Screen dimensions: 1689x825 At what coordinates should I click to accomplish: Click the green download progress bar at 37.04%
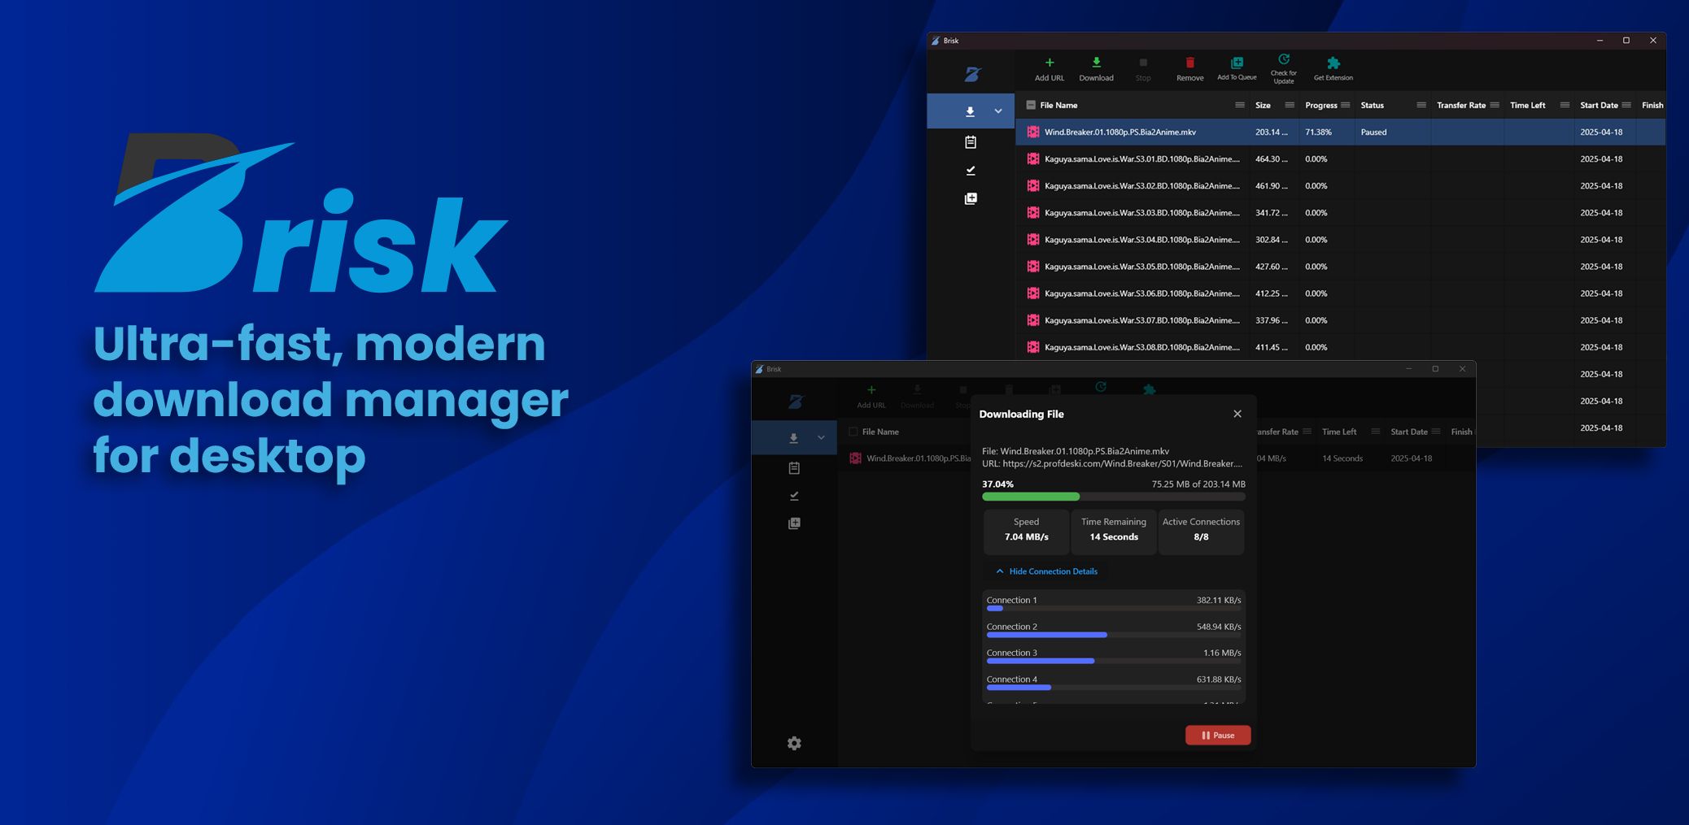pos(1031,496)
